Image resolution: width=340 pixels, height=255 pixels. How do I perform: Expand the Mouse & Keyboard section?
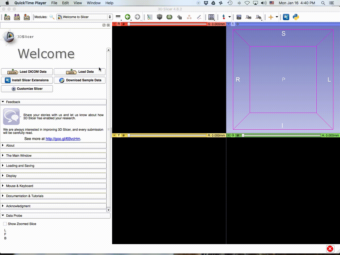[x=53, y=186]
